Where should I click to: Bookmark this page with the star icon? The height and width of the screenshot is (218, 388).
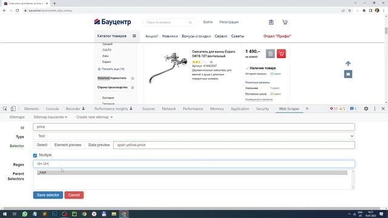350,11
